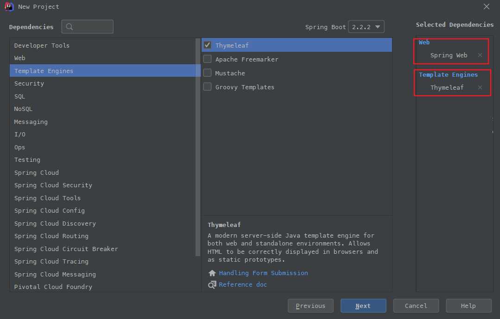Select Pivotal Cloud Foundry category

click(103, 287)
